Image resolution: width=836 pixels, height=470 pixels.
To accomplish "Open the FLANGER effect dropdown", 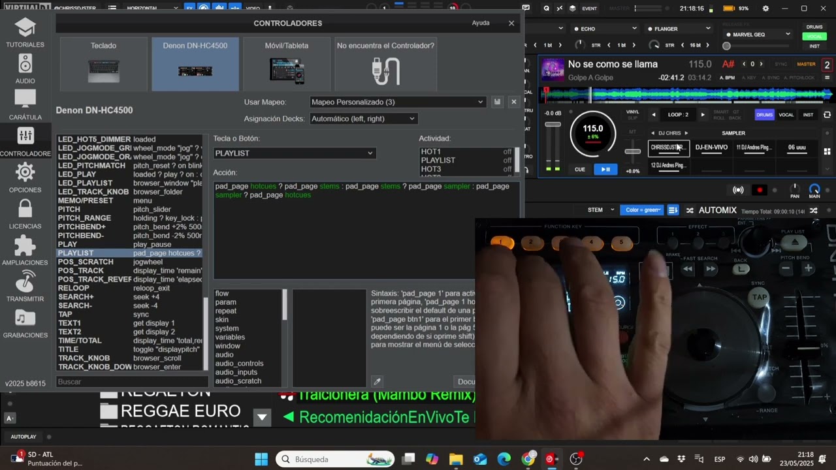I will pyautogui.click(x=679, y=29).
